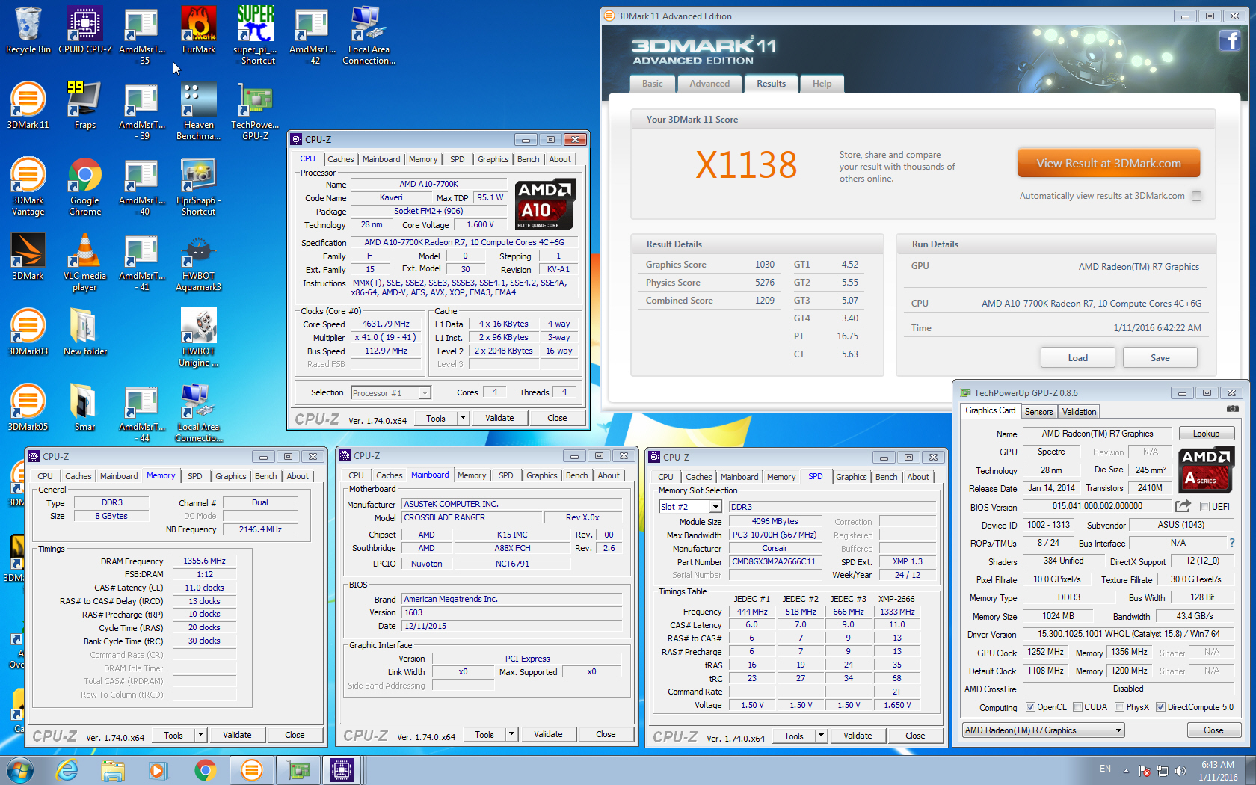1256x785 pixels.
Task: Toggle CUDA checkbox in GPU-Z
Action: click(1077, 707)
